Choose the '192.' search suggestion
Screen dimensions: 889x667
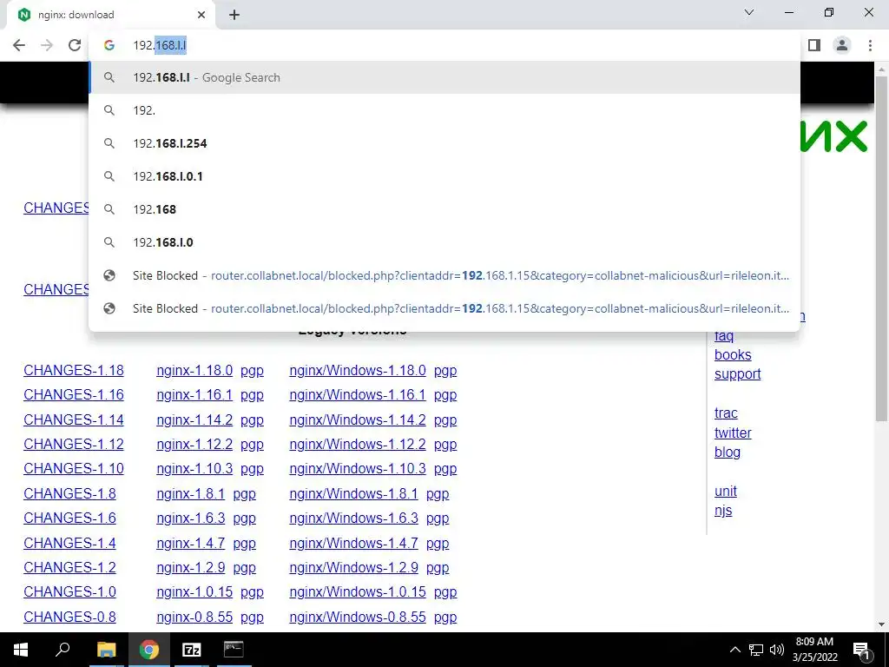444,110
